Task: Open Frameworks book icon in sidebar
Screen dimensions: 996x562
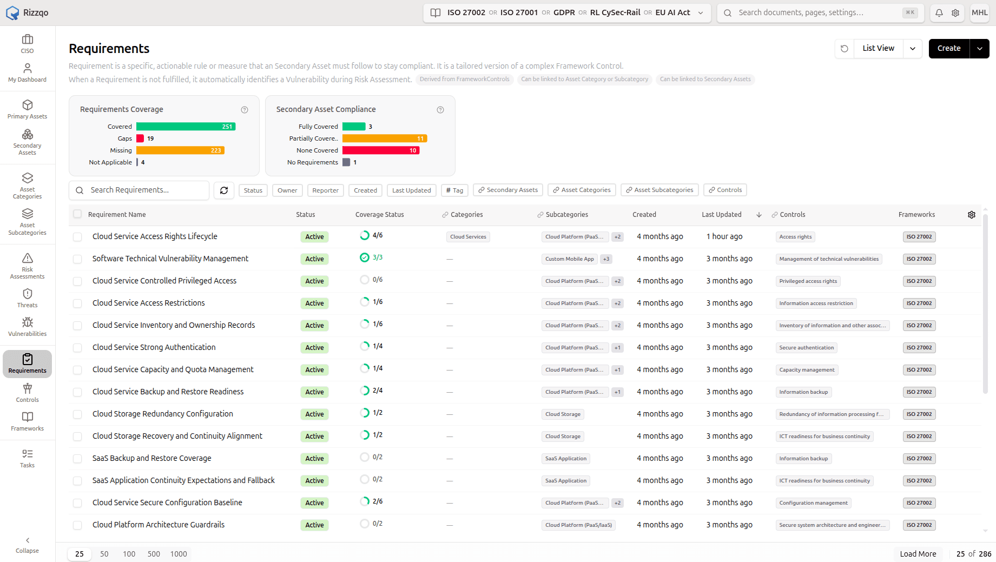Action: tap(27, 416)
